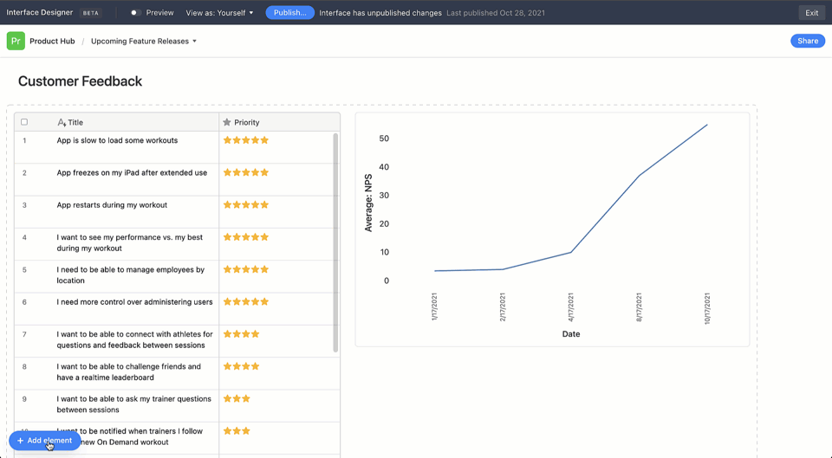Click the star icon in Priority header

[227, 122]
